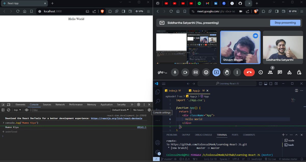Click the console Filter input field

71,110
